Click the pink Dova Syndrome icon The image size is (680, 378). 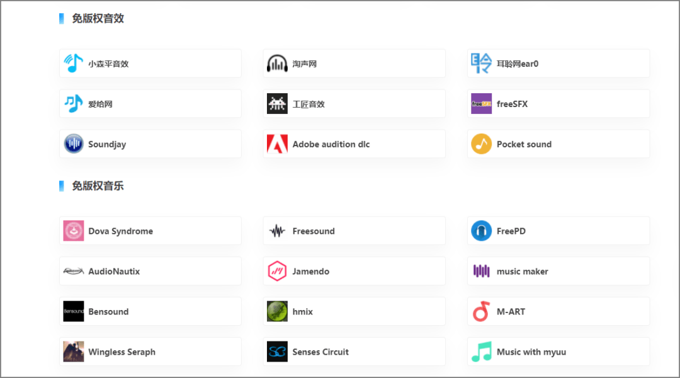tap(74, 231)
